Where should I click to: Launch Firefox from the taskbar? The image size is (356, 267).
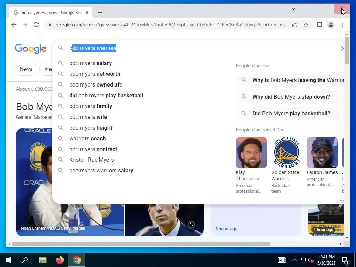click(x=60, y=260)
